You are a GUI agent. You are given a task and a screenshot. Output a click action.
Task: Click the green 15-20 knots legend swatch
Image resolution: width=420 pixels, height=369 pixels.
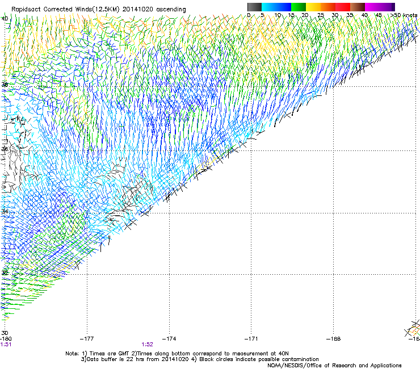299,7
